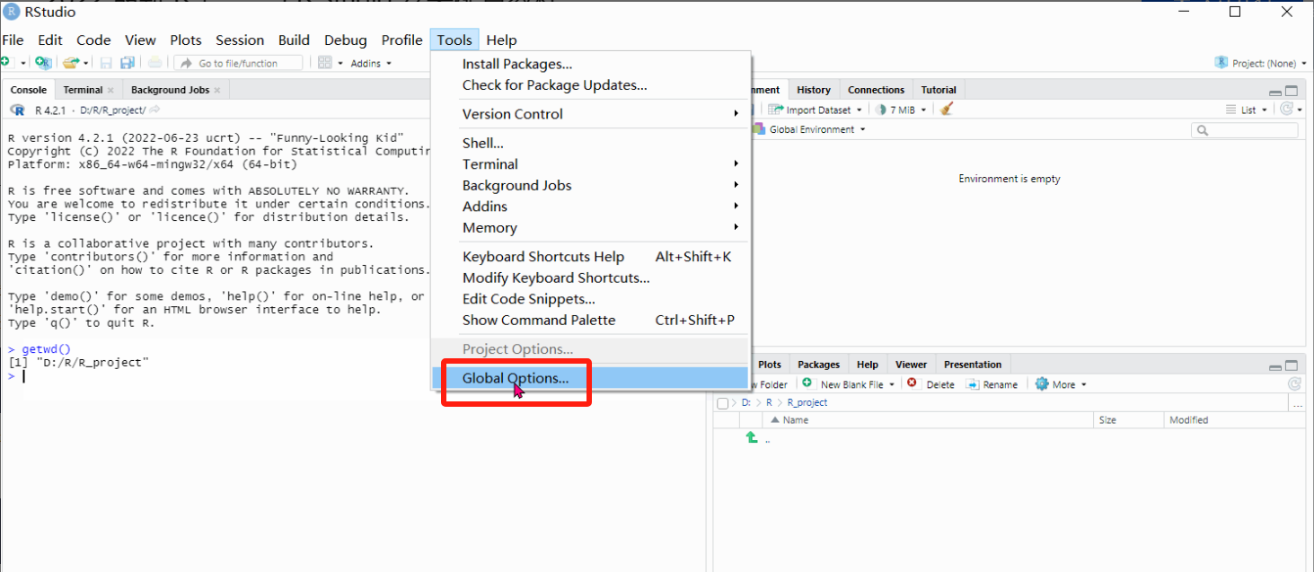
Task: Switch to the History tab
Action: coord(814,90)
